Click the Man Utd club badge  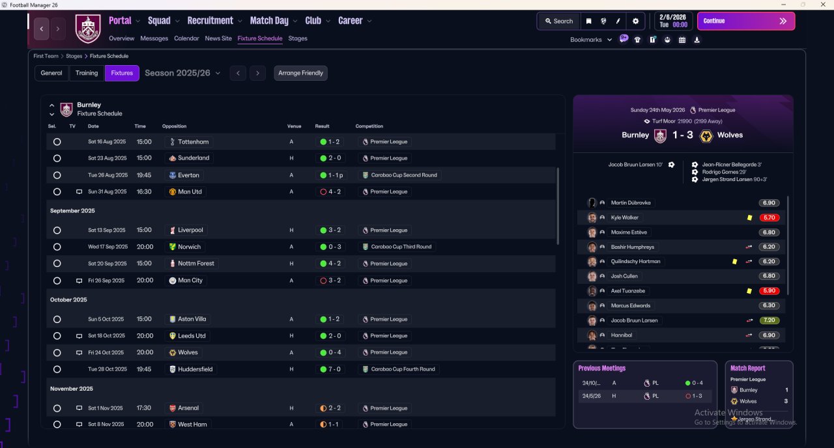[x=172, y=191]
